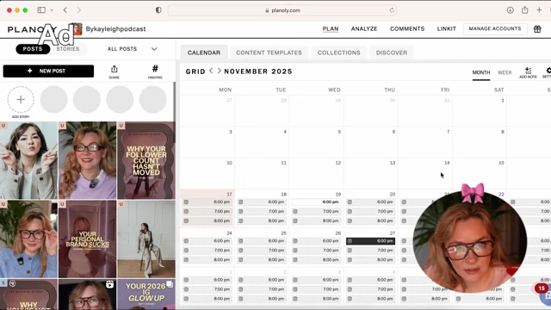Click reel icon on bottom center thumbnail
551x310 pixels.
109,284
